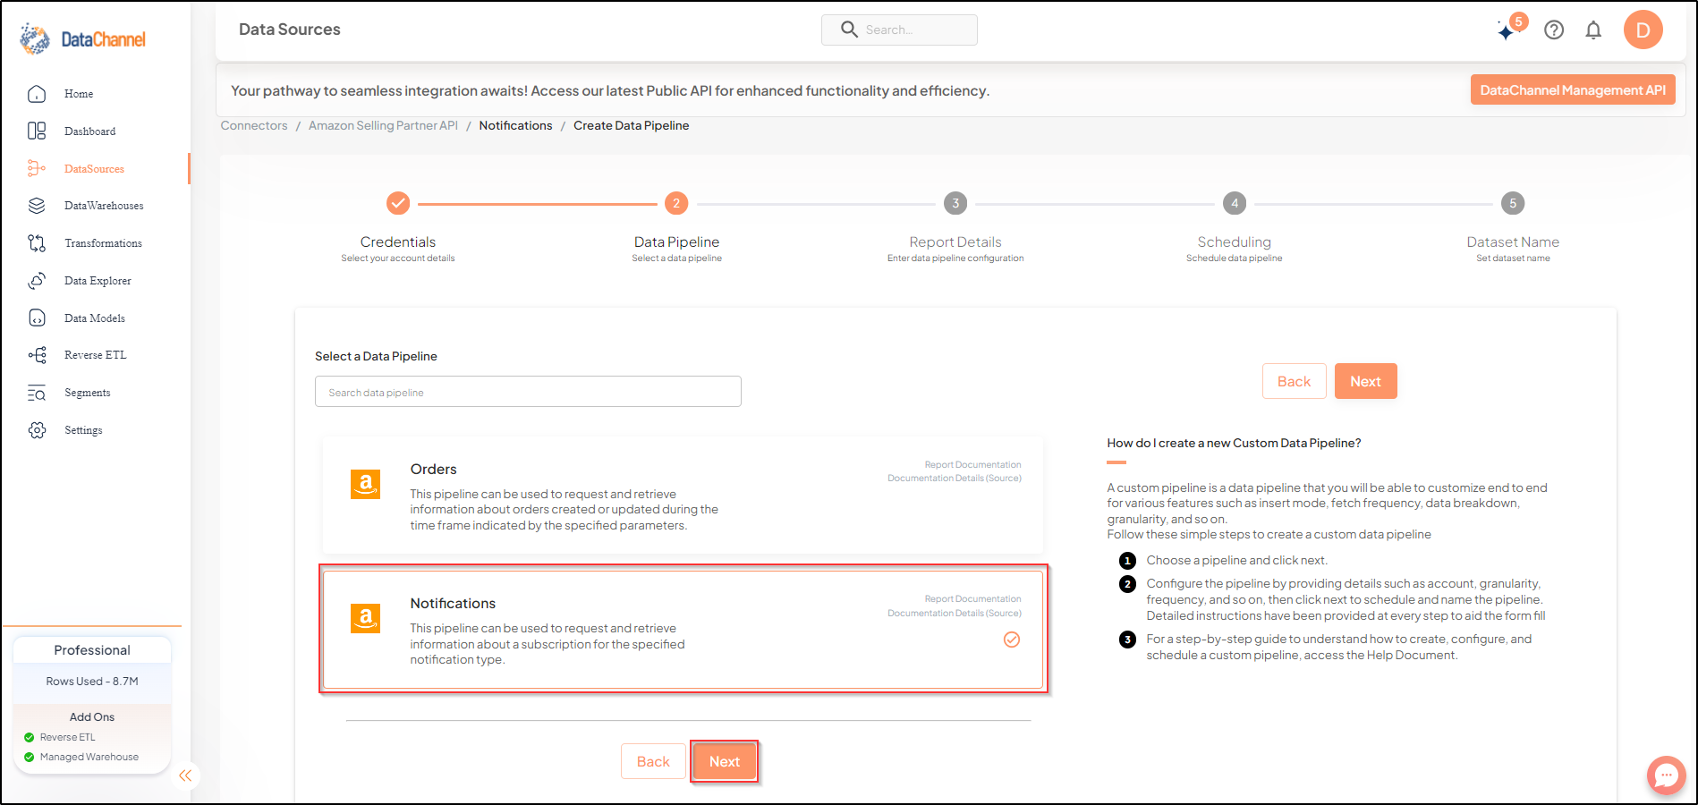Screen dimensions: 1698x805
Task: Click the search magnifier icon
Action: (x=849, y=30)
